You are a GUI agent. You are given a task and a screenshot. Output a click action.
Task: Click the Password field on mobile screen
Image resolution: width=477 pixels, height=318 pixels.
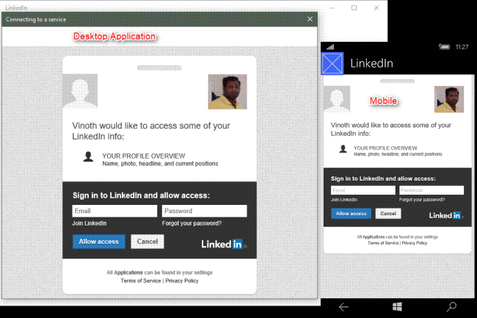[432, 190]
